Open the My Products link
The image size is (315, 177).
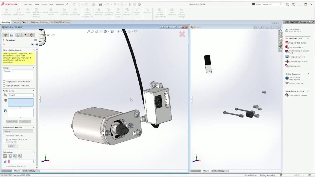pyautogui.click(x=295, y=66)
